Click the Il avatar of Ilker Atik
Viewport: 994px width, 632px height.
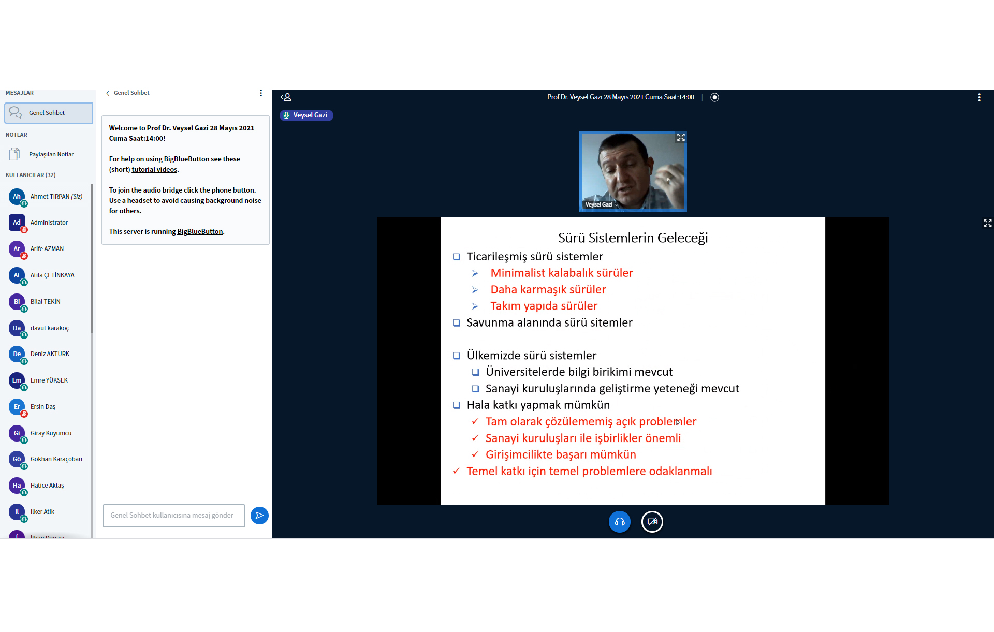17,512
